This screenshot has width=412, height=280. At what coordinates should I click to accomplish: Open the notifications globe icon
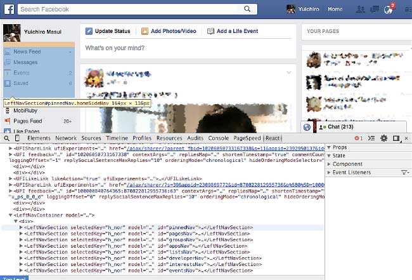[388, 10]
